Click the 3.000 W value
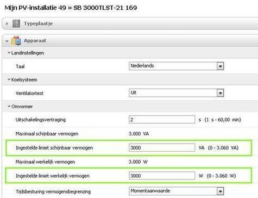 [x=138, y=162]
